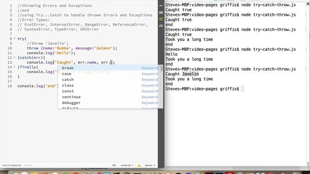
Task: Collapse the finally block fold arrow on line 14
Action: pyautogui.click(x=15, y=67)
